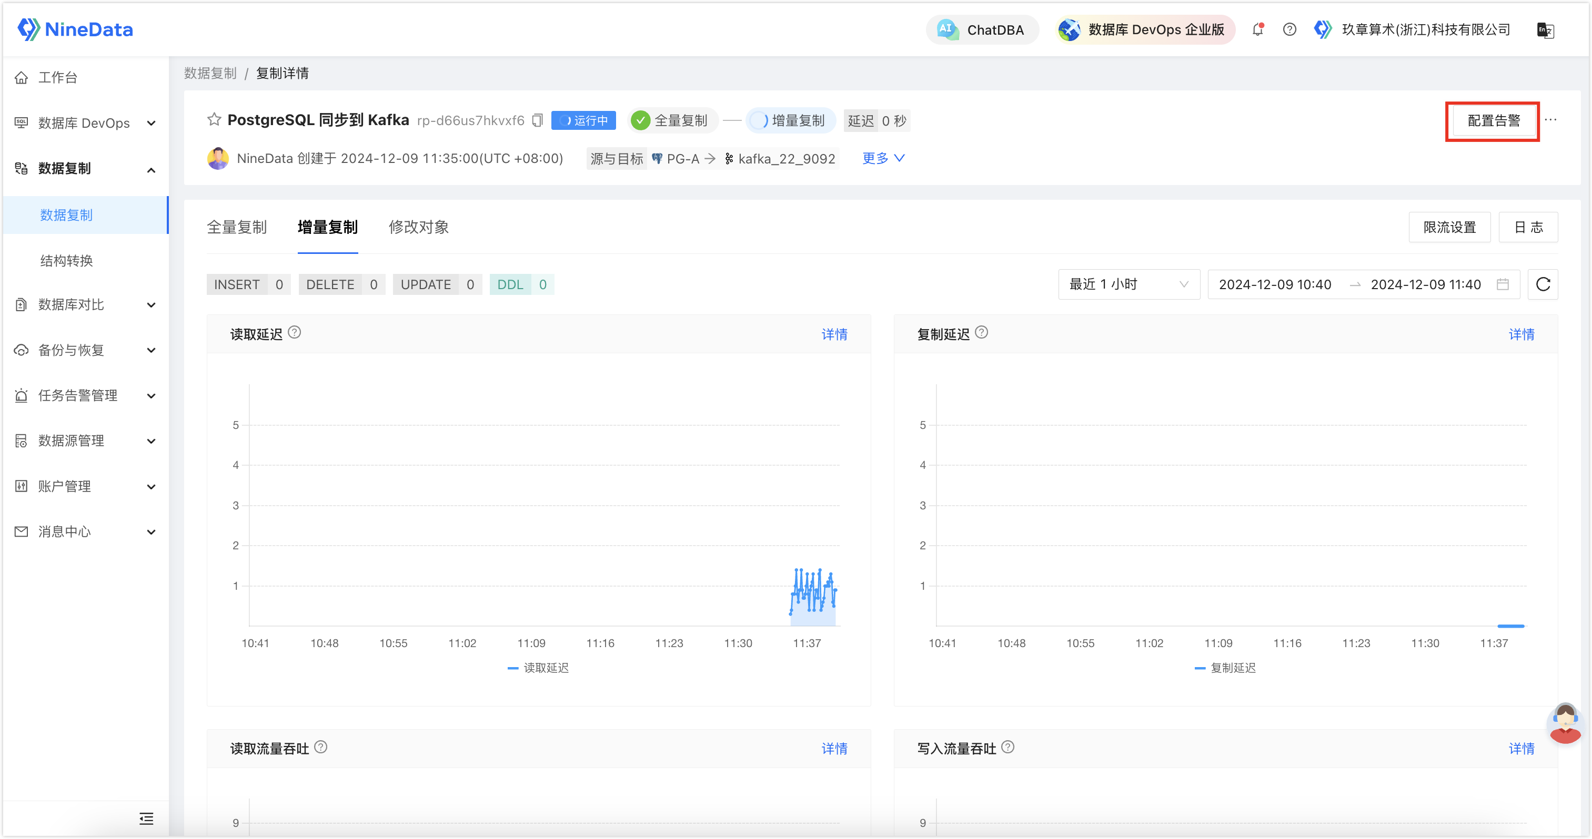Open 详情 for 复制延迟 chart

click(1522, 335)
